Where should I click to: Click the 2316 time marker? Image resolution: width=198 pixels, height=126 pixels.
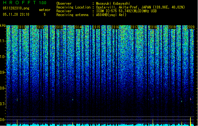pyautogui.click(x=115, y=27)
